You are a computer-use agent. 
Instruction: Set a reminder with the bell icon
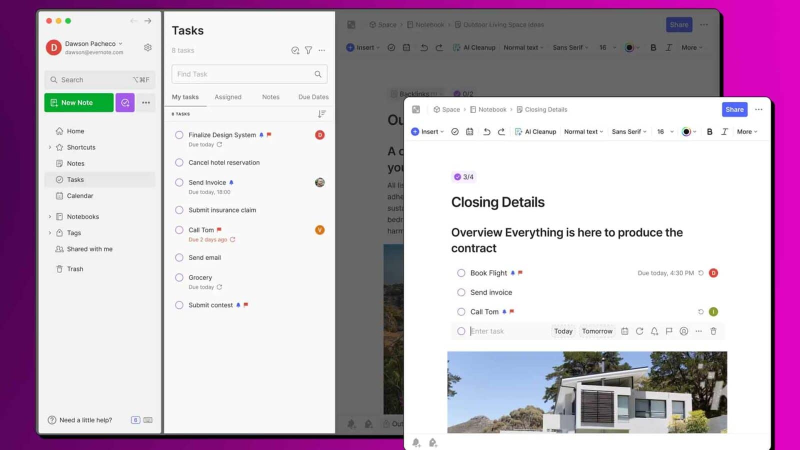coord(654,331)
